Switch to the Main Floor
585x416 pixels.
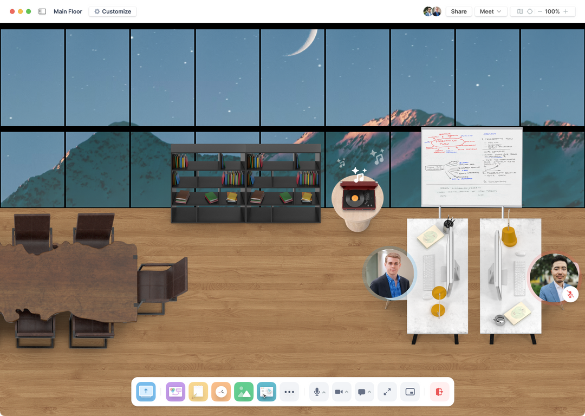(68, 11)
